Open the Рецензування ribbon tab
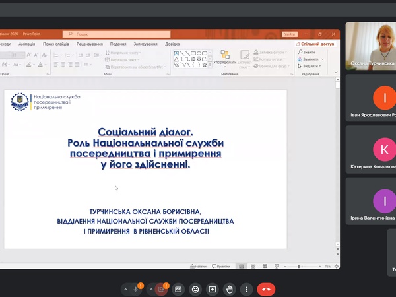396x297 pixels. point(90,44)
